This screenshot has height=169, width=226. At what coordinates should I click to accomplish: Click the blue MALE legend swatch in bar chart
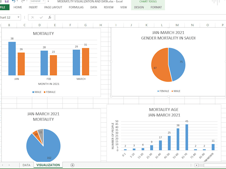pyautogui.click(x=33, y=92)
